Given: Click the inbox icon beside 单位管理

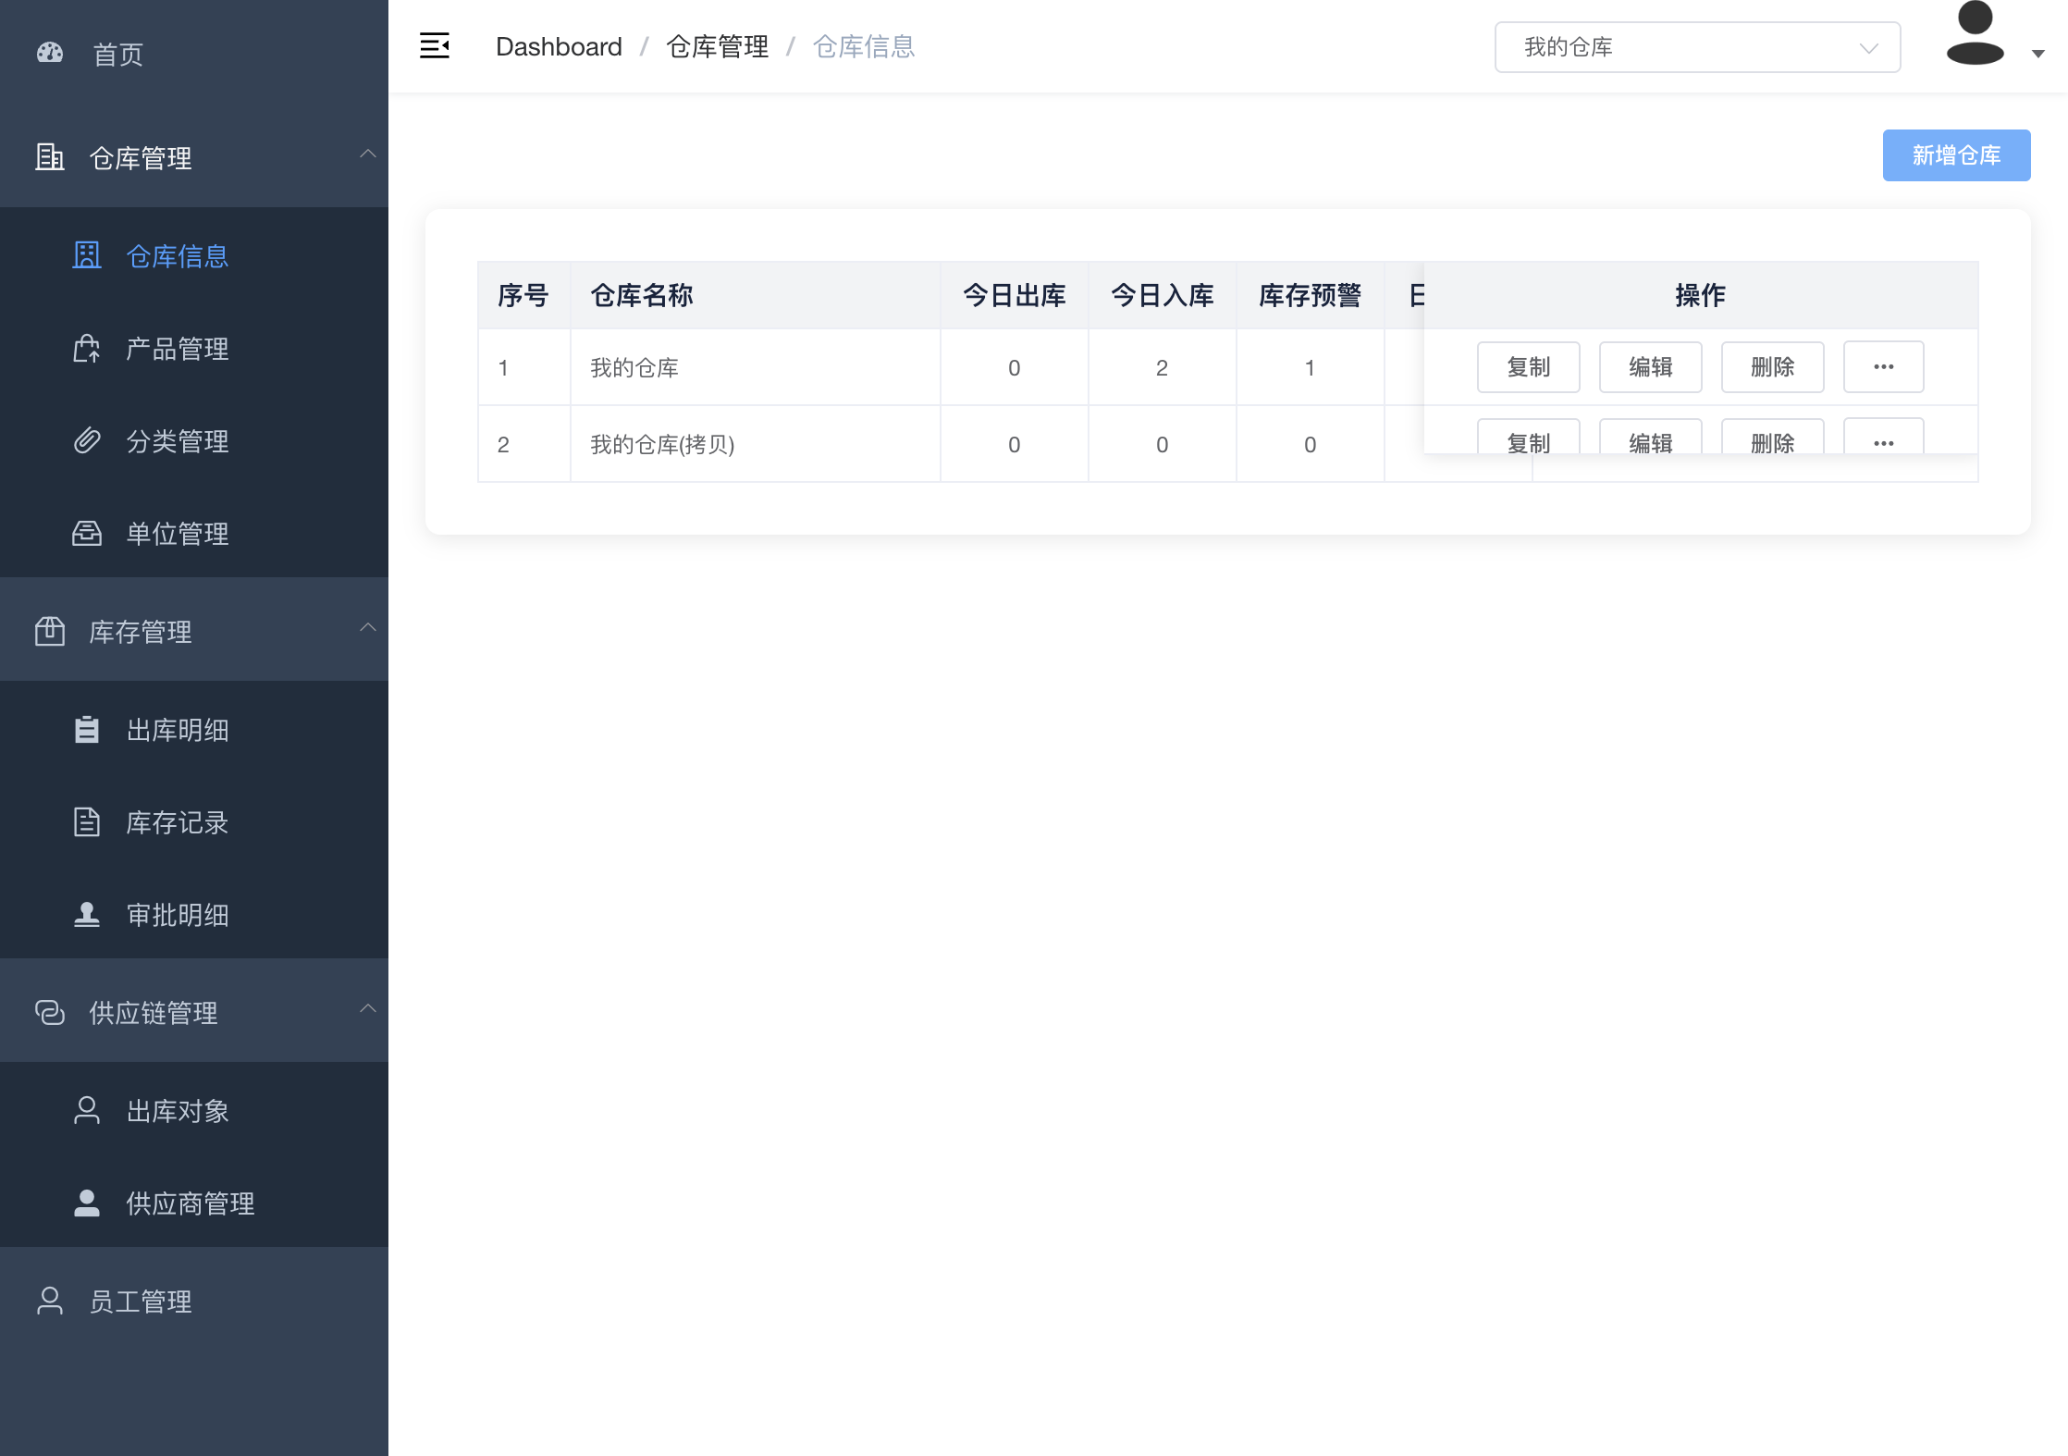Looking at the screenshot, I should pos(87,534).
